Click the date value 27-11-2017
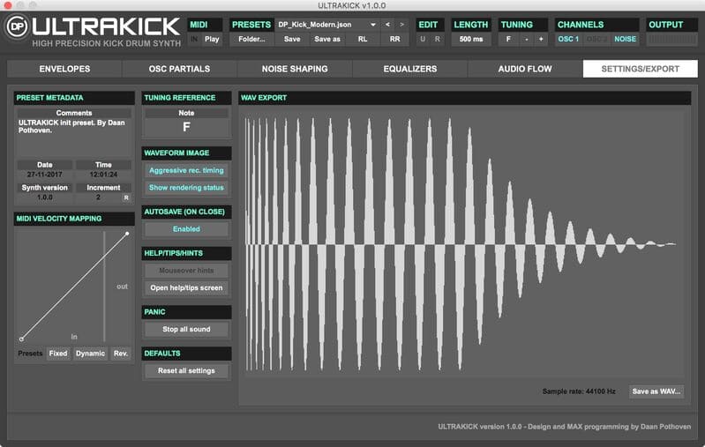The image size is (705, 447). pyautogui.click(x=44, y=175)
